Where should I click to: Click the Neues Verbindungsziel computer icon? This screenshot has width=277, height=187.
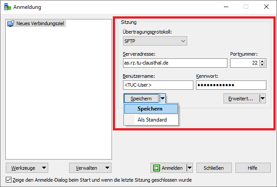11,23
